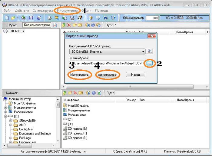Click the gear settings icon in image toolbar
Viewport: 212px width, 156px height.
point(93,25)
